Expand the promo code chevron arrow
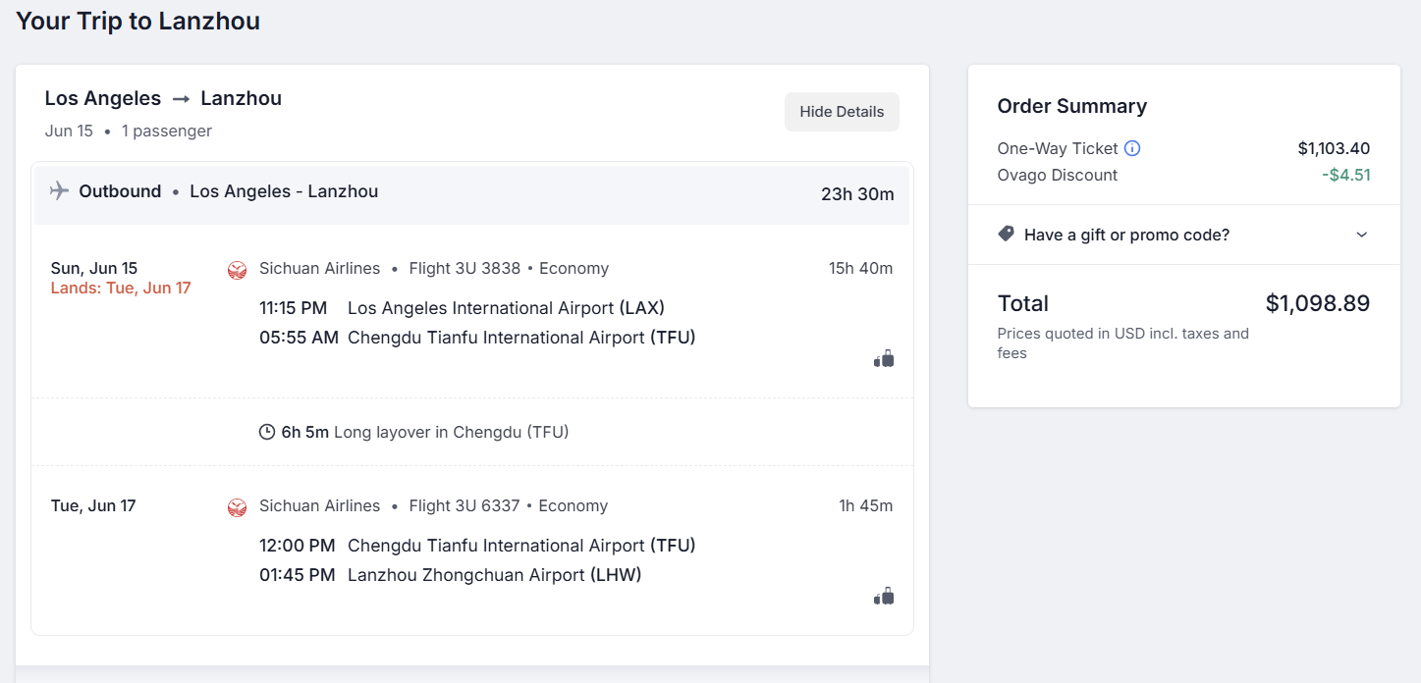The image size is (1421, 683). tap(1361, 235)
